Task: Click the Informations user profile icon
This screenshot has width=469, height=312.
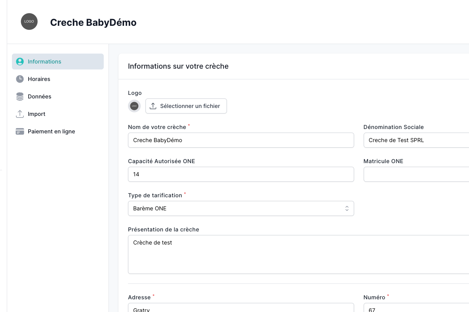Action: coord(20,62)
